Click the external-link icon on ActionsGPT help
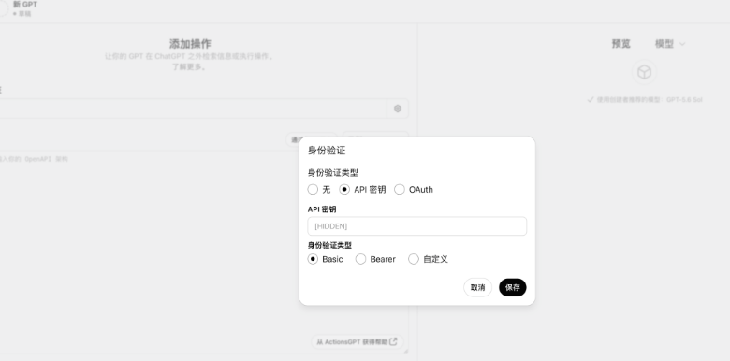Image resolution: width=730 pixels, height=361 pixels. tap(393, 341)
